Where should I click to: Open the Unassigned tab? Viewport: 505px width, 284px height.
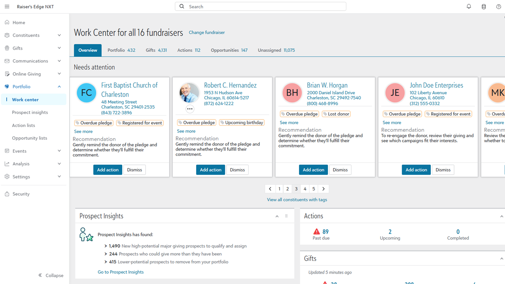click(x=276, y=50)
